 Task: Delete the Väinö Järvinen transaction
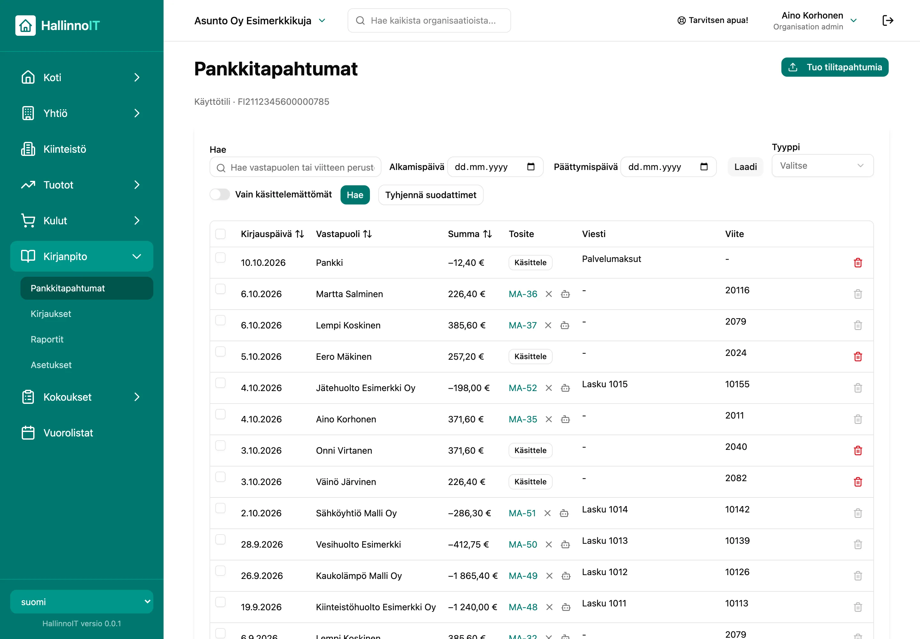[857, 482]
